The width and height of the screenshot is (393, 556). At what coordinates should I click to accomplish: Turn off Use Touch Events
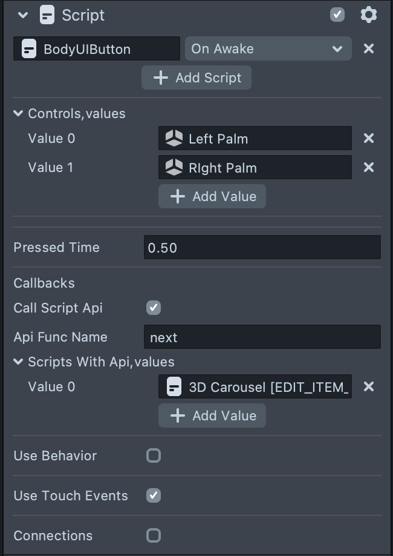tap(154, 495)
